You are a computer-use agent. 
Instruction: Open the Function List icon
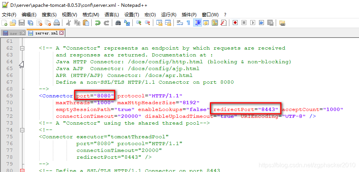click(224, 23)
